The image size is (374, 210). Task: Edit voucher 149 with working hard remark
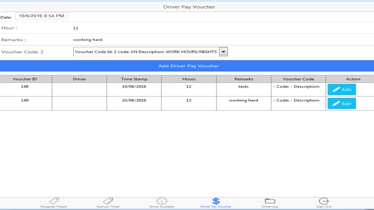[342, 104]
